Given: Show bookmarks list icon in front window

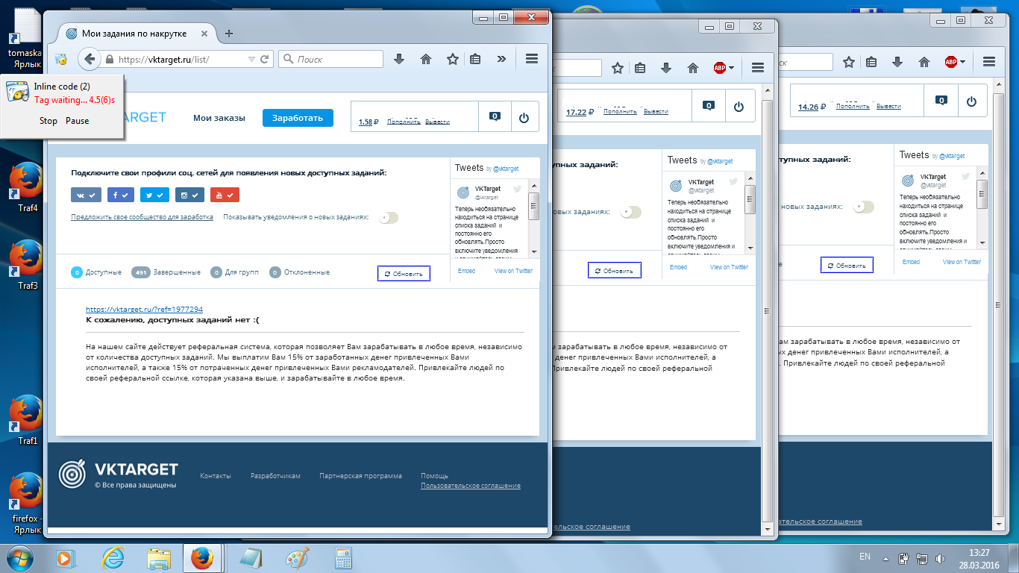Looking at the screenshot, I should pyautogui.click(x=474, y=59).
